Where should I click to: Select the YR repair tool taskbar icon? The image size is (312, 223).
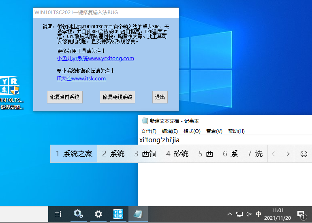coord(118,215)
